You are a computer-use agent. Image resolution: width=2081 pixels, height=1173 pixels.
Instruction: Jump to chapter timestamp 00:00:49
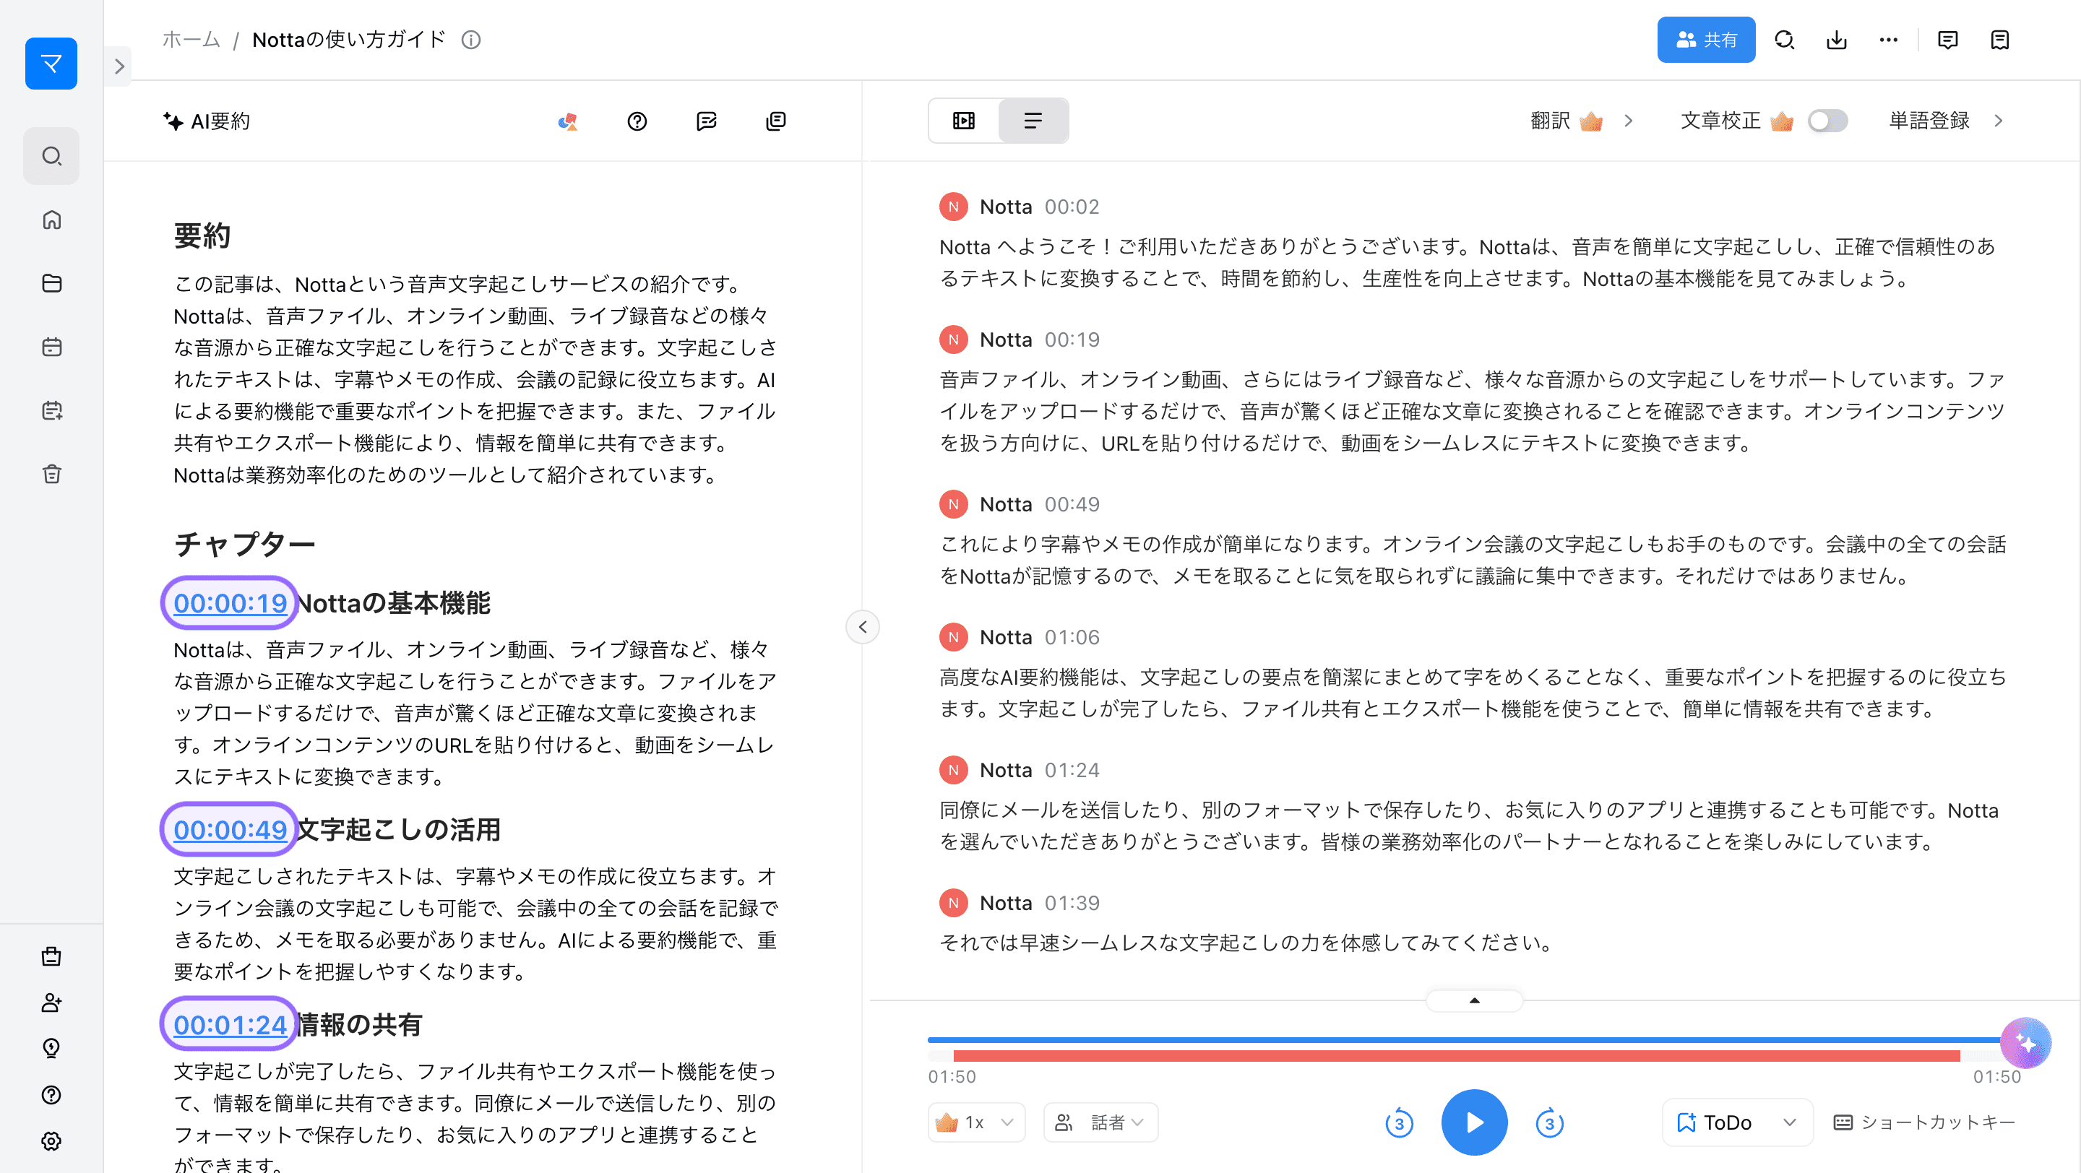click(x=230, y=829)
